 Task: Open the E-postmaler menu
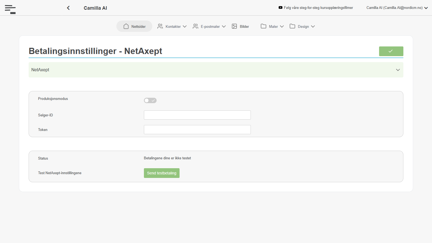(209, 26)
